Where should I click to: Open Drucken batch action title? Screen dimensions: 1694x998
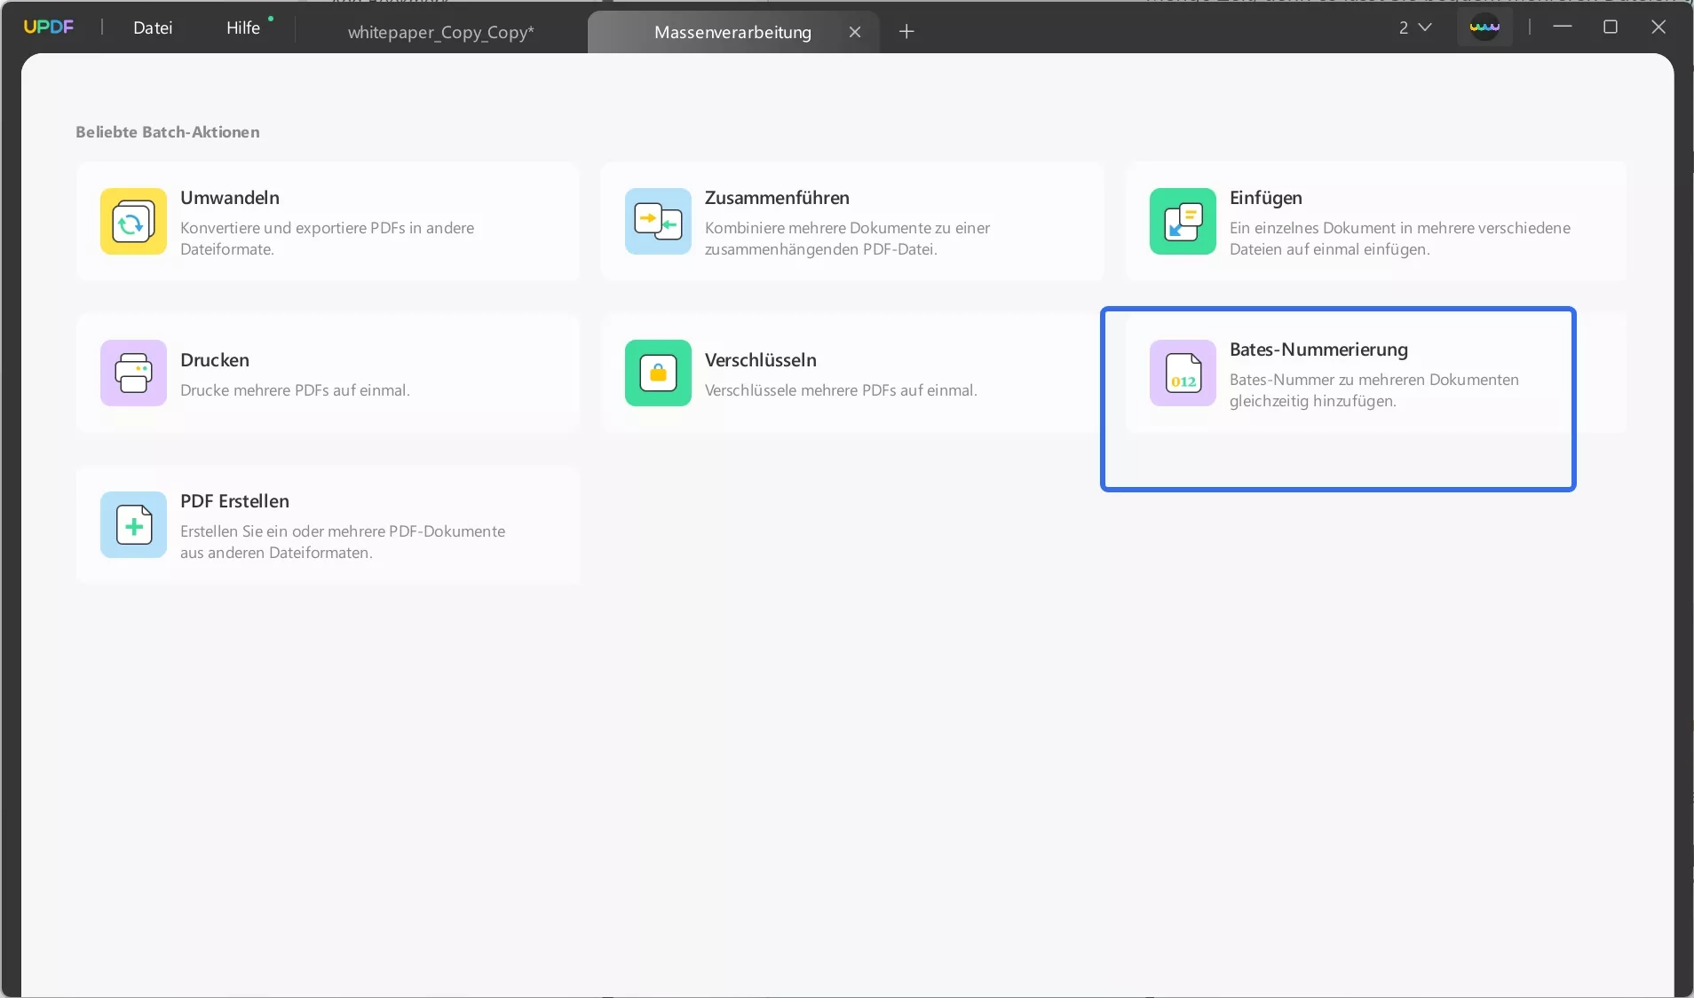[215, 360]
